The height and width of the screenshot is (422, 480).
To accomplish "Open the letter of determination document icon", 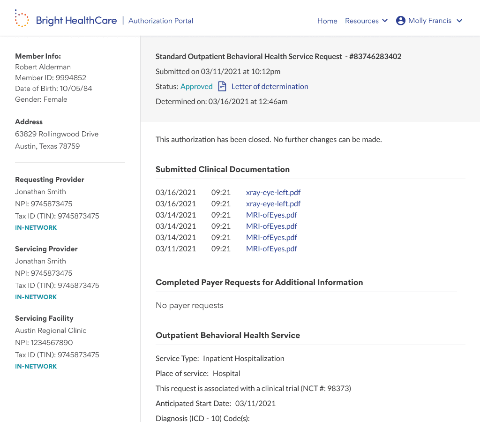I will (x=222, y=86).
